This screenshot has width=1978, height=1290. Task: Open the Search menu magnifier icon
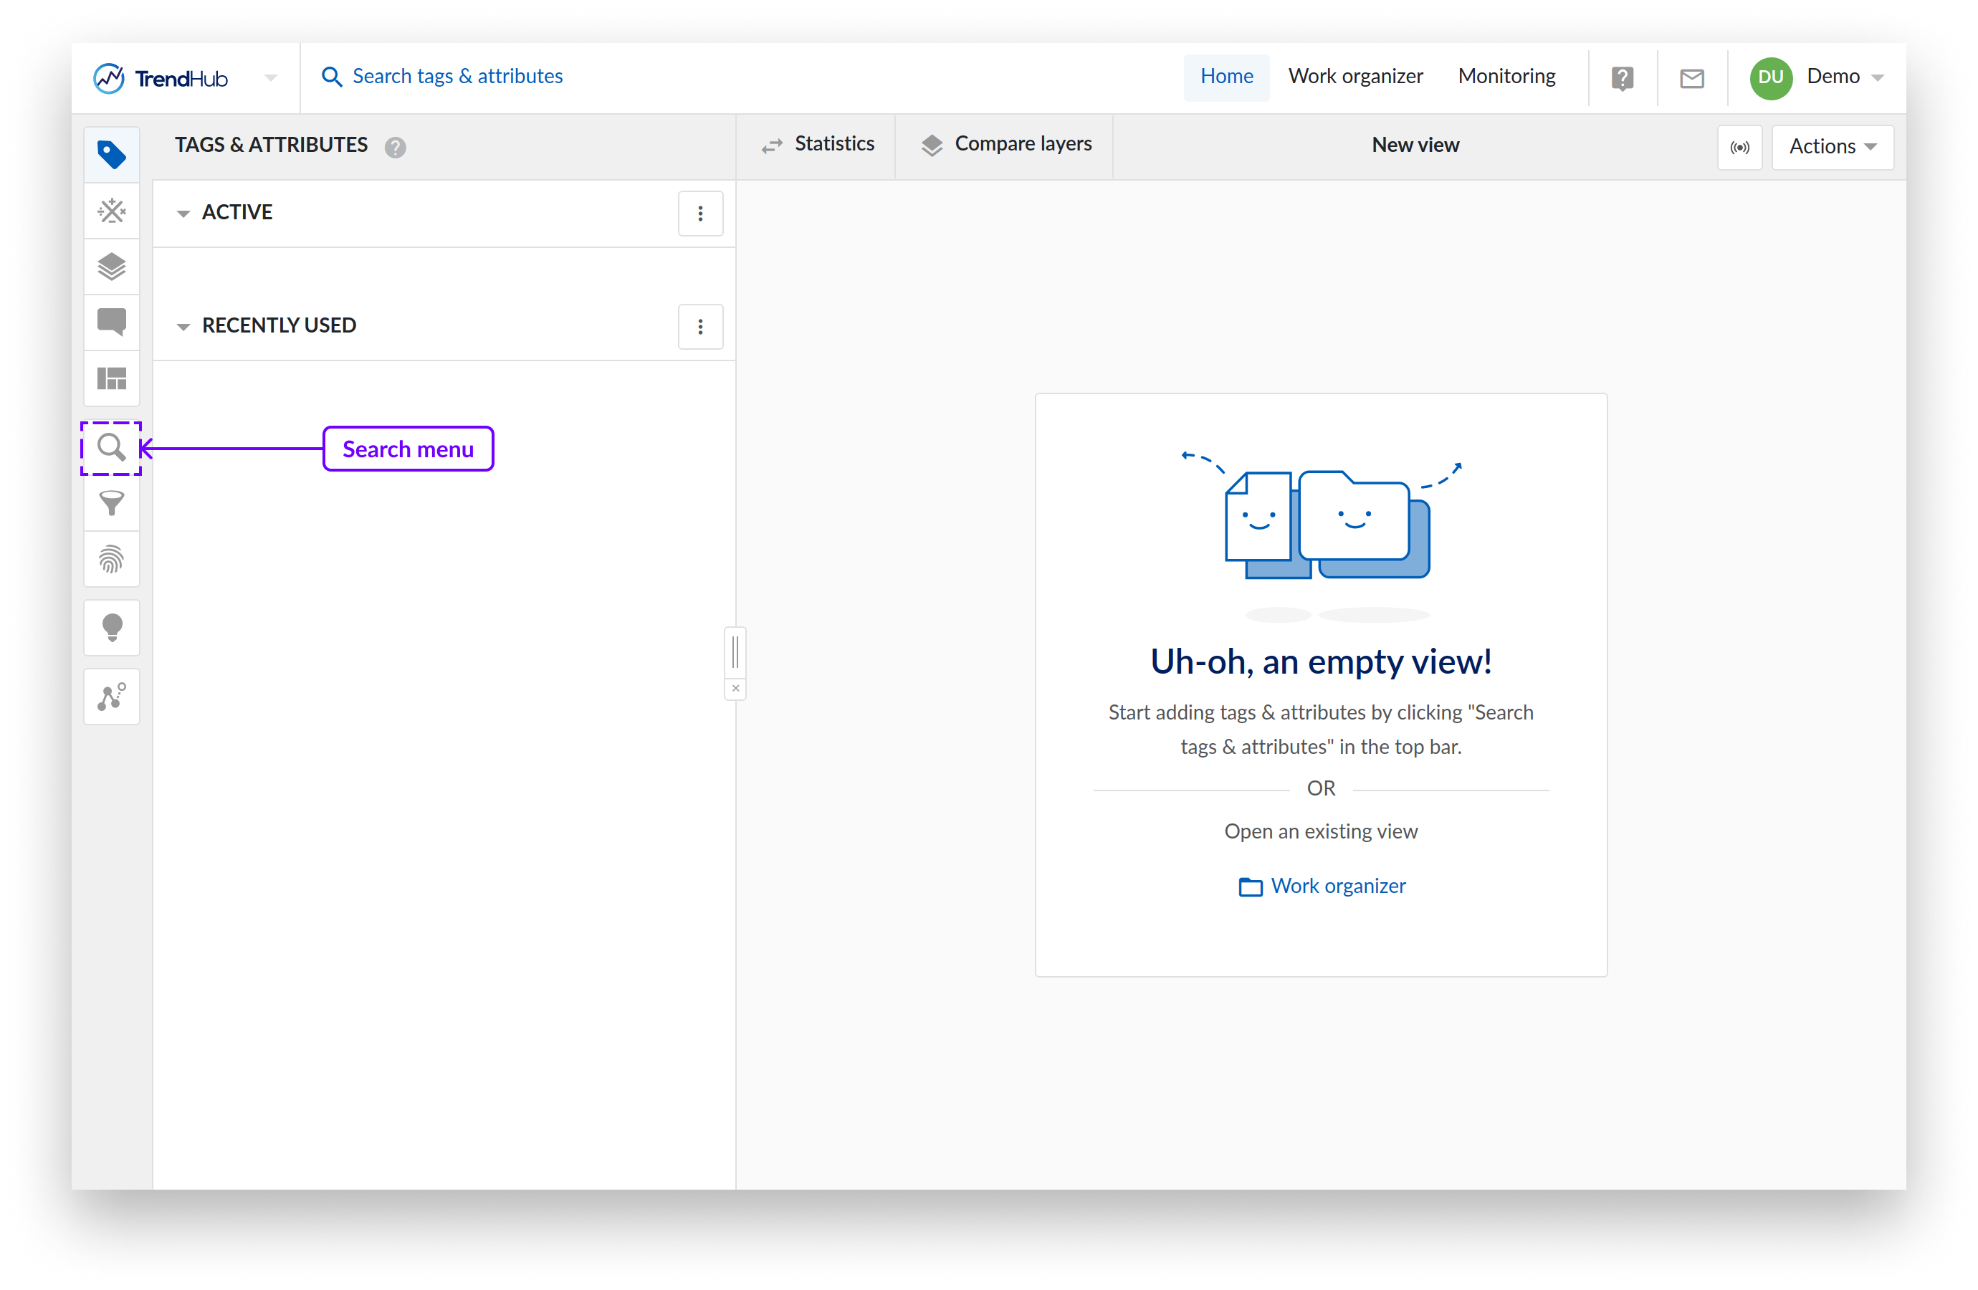tap(111, 448)
